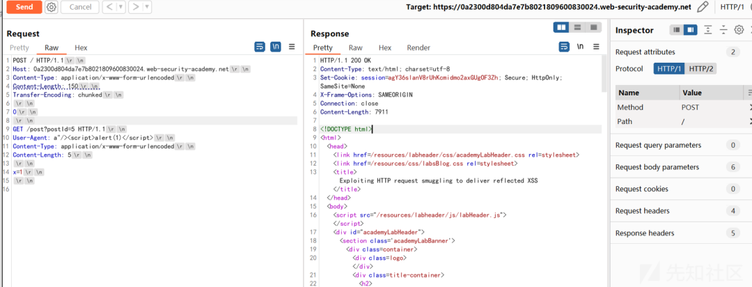Toggle word wrap in the Response panel
752x287 pixels.
coord(564,47)
